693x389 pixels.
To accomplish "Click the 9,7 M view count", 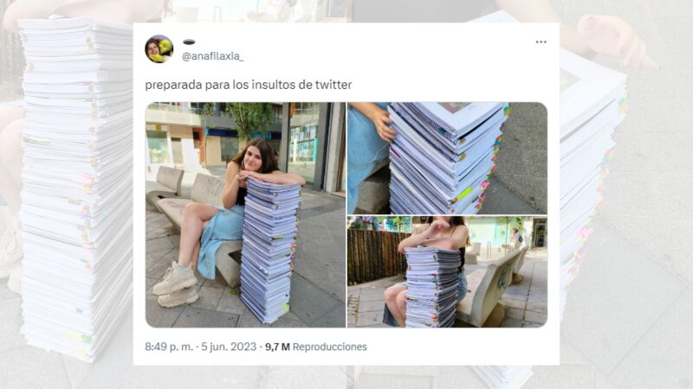I will (x=277, y=348).
